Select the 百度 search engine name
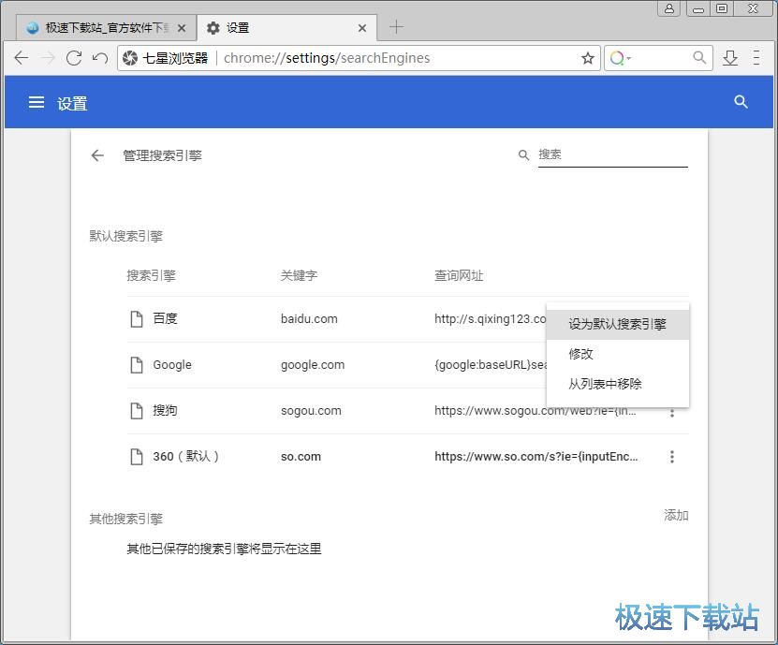The width and height of the screenshot is (778, 645). [165, 318]
